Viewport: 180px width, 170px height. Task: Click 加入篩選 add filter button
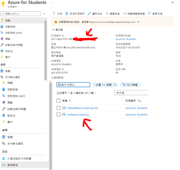[130, 85]
